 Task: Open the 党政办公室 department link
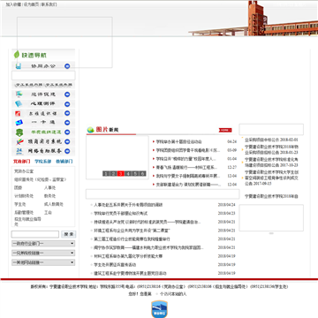24,171
